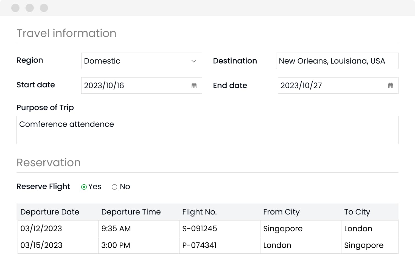Click the To City column header

click(357, 212)
